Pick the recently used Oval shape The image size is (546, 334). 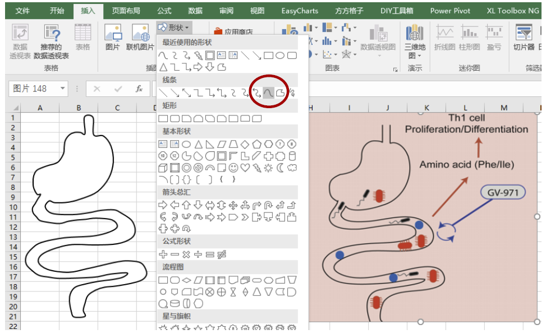(x=280, y=55)
